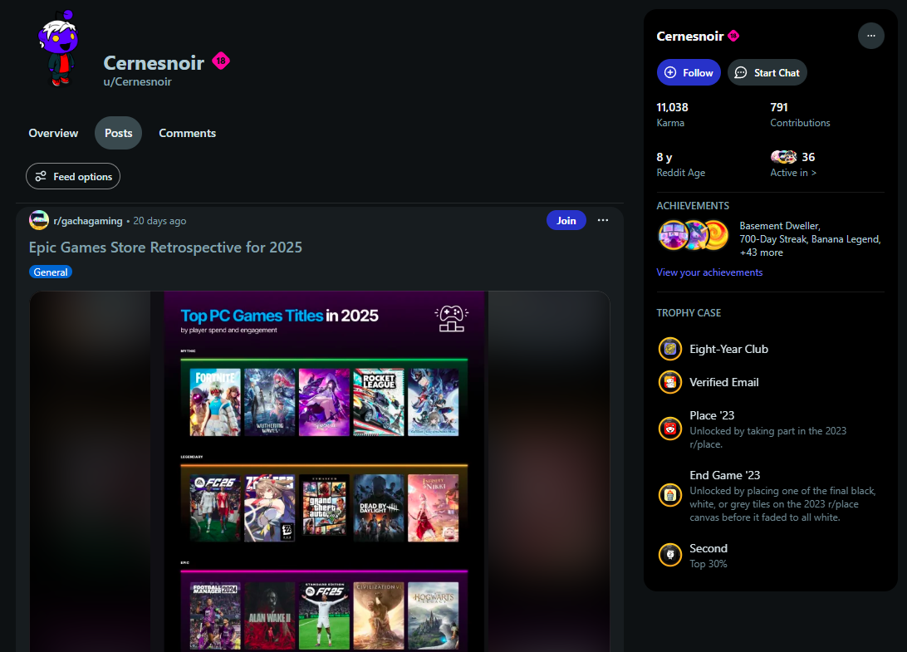
Task: Click the podium controller icon in the image
Action: (x=451, y=319)
